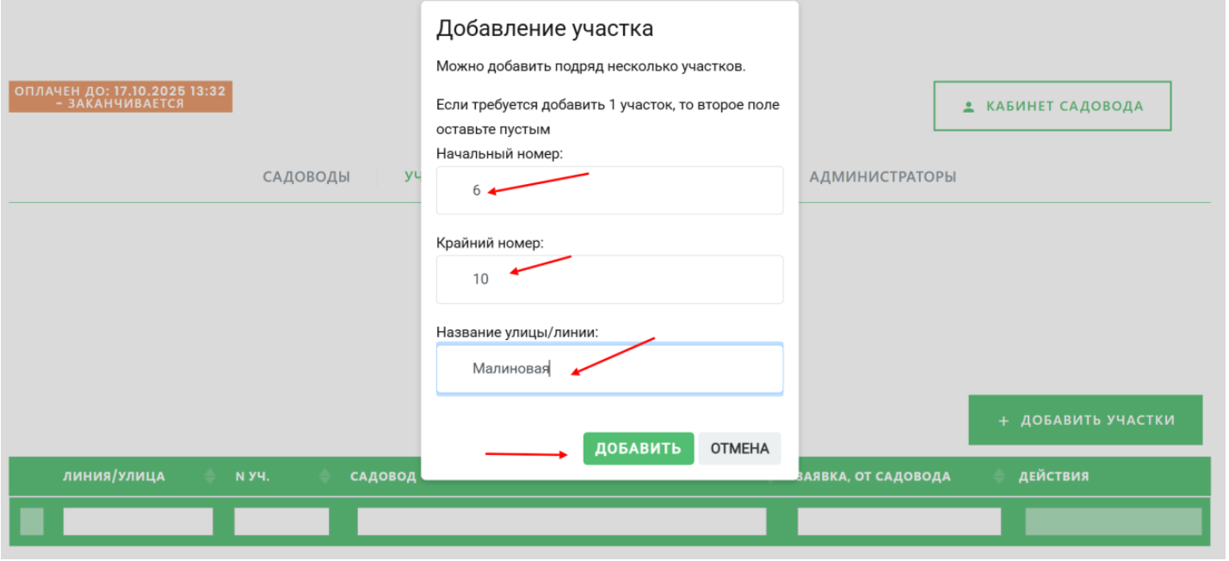Screen dimensions: 1229x561
Task: Focus the Начальный номер field
Action: click(x=609, y=190)
